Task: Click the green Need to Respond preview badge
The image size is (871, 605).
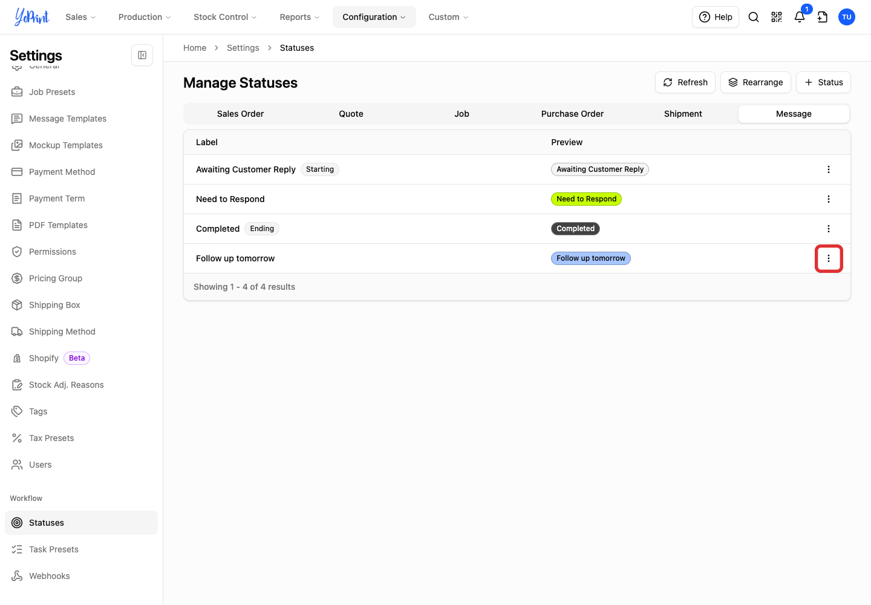Action: click(586, 199)
